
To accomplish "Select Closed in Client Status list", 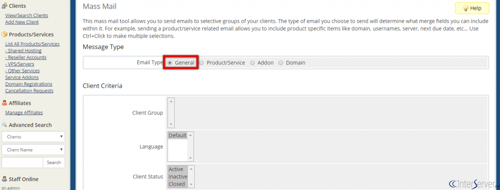I will click(x=177, y=184).
